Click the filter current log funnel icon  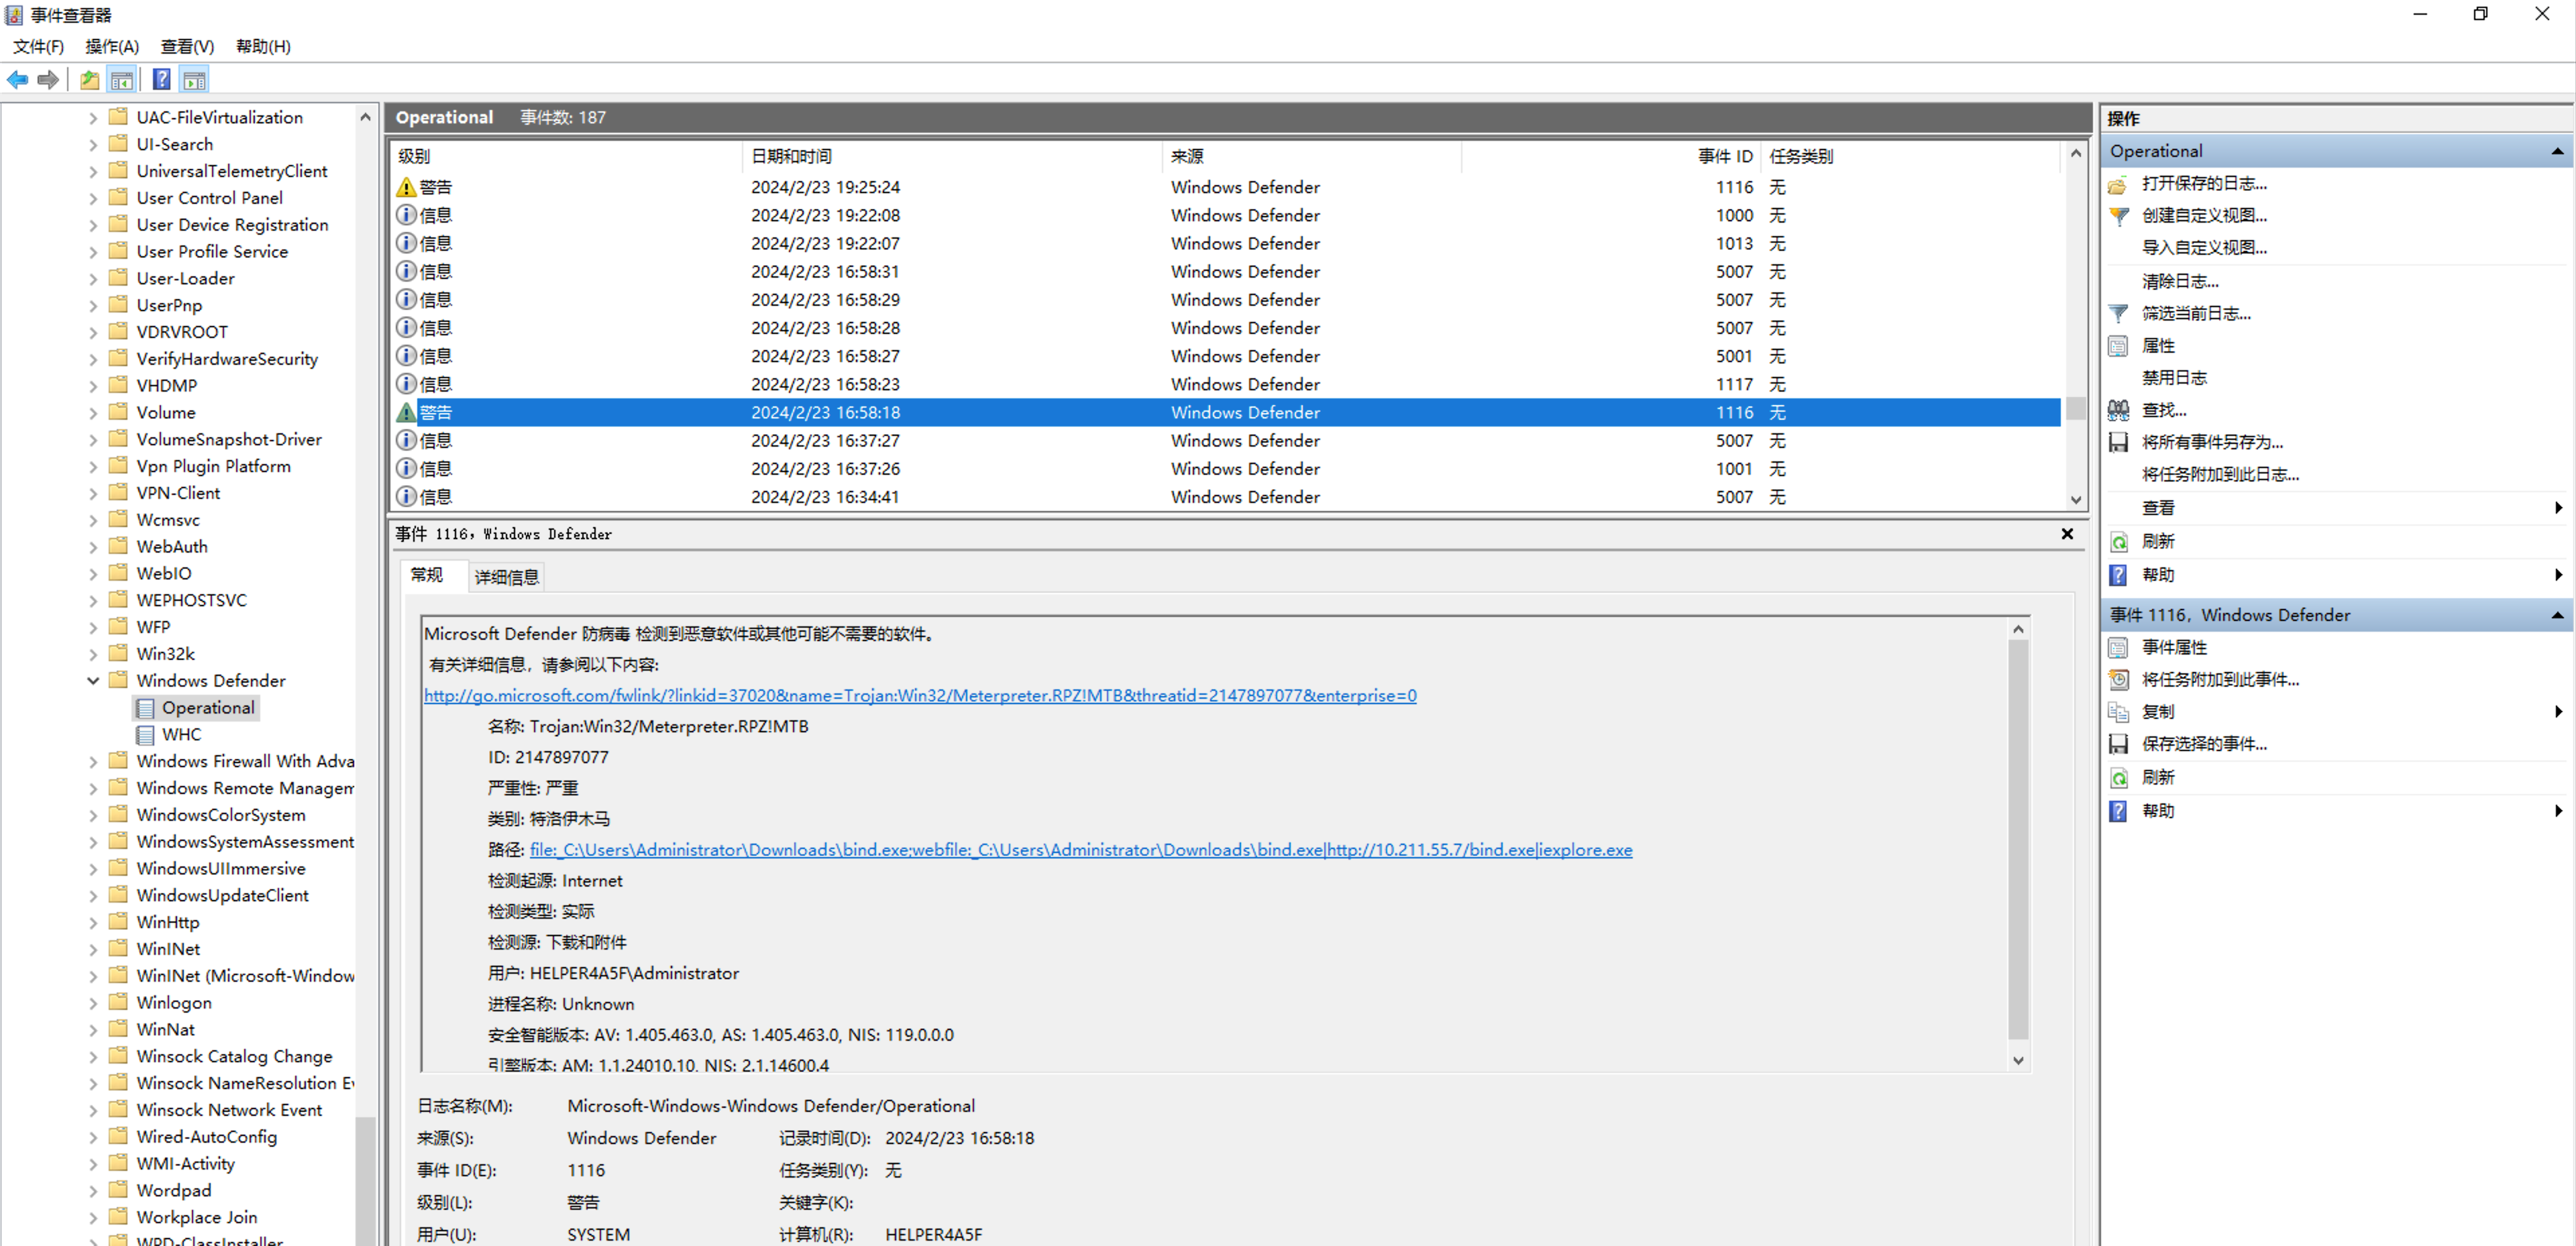click(x=2118, y=313)
